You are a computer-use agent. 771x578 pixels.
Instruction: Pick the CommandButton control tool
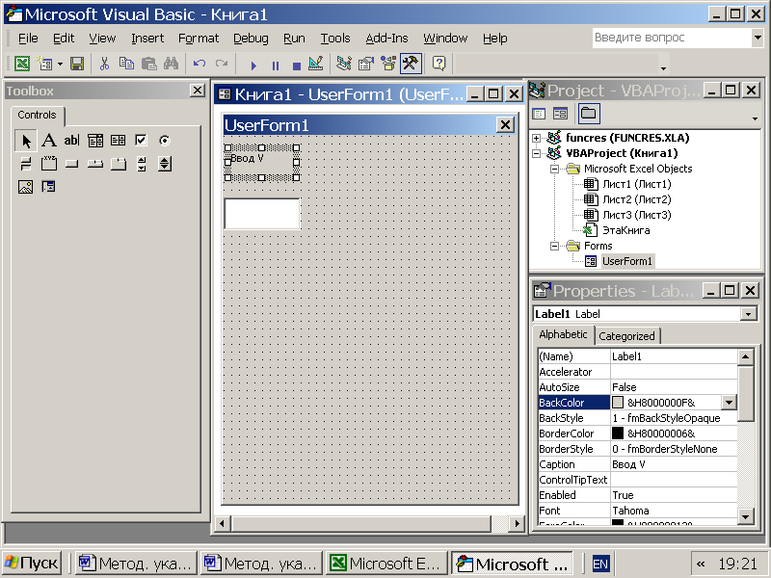[71, 164]
